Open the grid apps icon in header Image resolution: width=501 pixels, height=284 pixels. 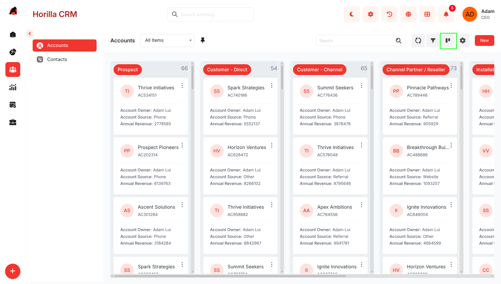click(x=427, y=14)
